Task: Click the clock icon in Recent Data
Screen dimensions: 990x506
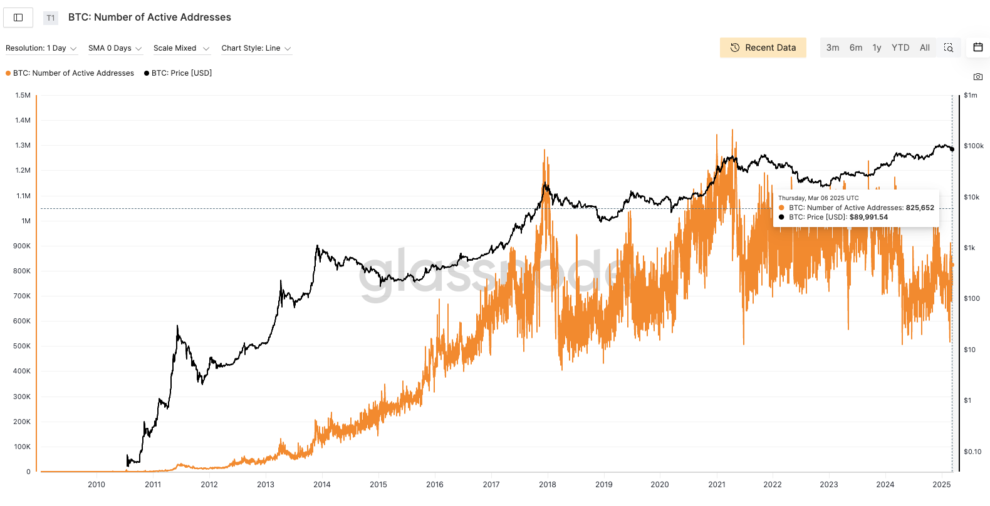Action: point(735,48)
